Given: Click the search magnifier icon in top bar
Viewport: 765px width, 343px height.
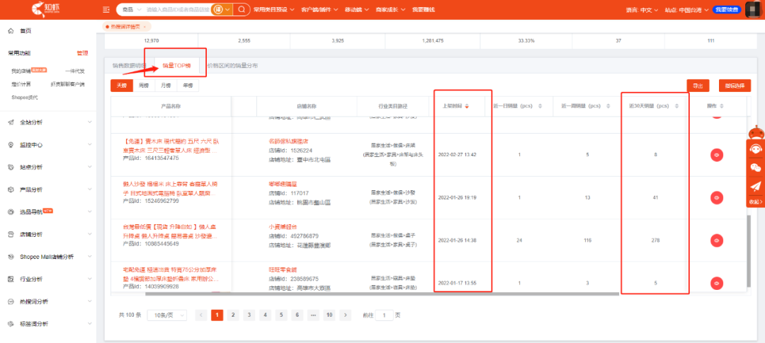Looking at the screenshot, I should (x=242, y=10).
